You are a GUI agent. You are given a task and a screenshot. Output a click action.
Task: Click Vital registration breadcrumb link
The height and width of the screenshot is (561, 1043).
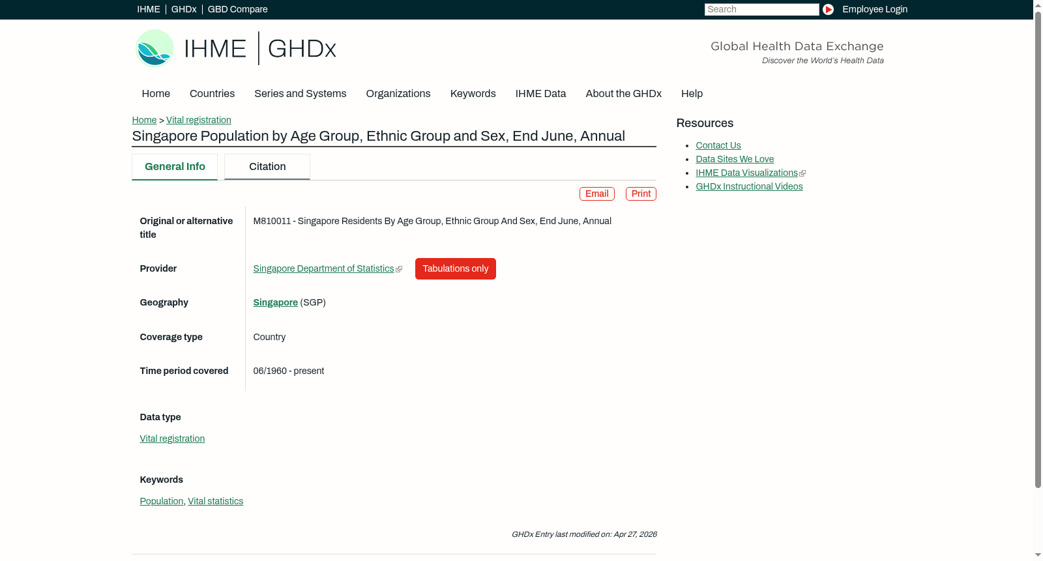click(199, 120)
